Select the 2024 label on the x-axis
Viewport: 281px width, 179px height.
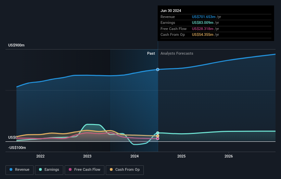[135, 156]
